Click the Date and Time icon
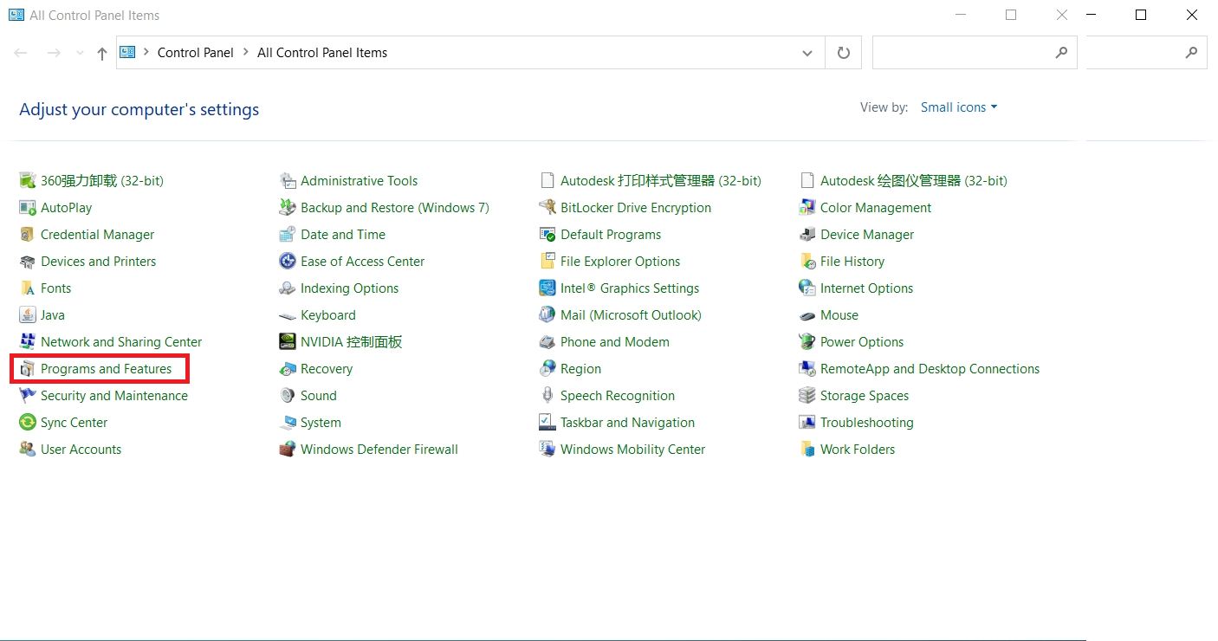This screenshot has width=1218, height=641. point(287,234)
